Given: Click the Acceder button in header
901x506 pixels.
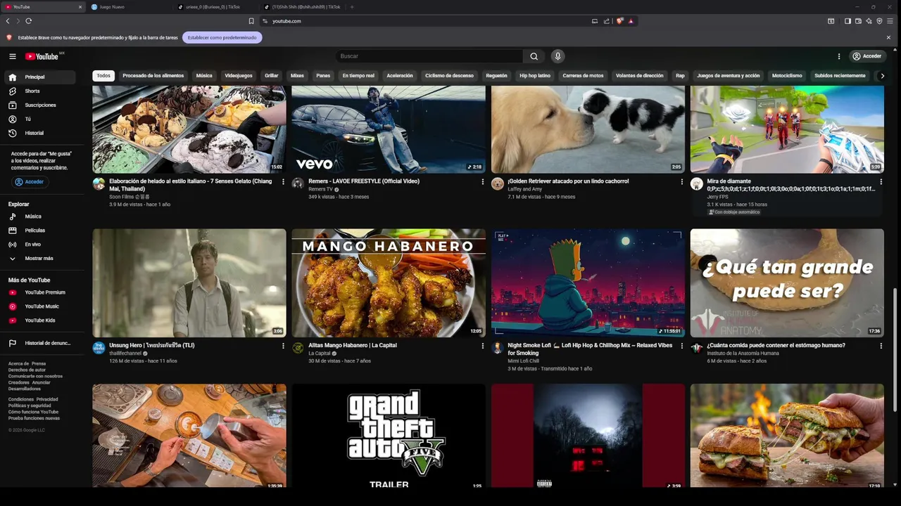Looking at the screenshot, I should click(867, 56).
